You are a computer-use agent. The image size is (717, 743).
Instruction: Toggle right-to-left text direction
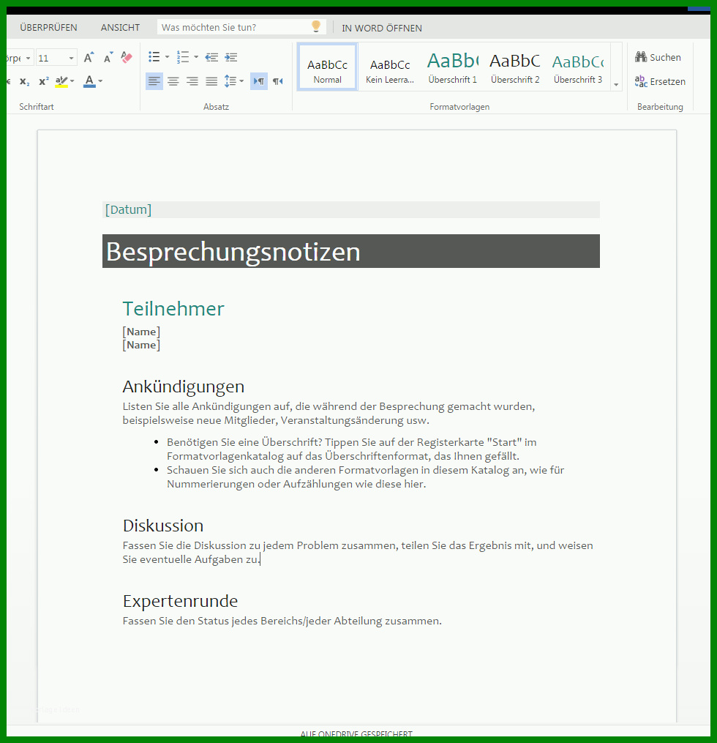[278, 81]
